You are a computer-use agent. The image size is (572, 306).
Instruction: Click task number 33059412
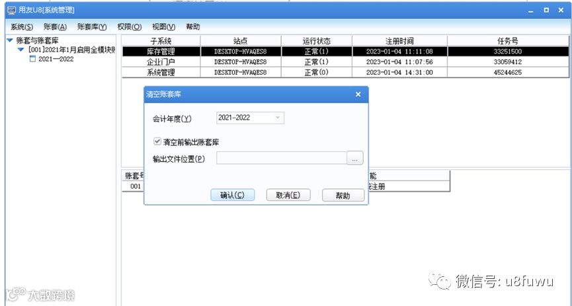[508, 62]
